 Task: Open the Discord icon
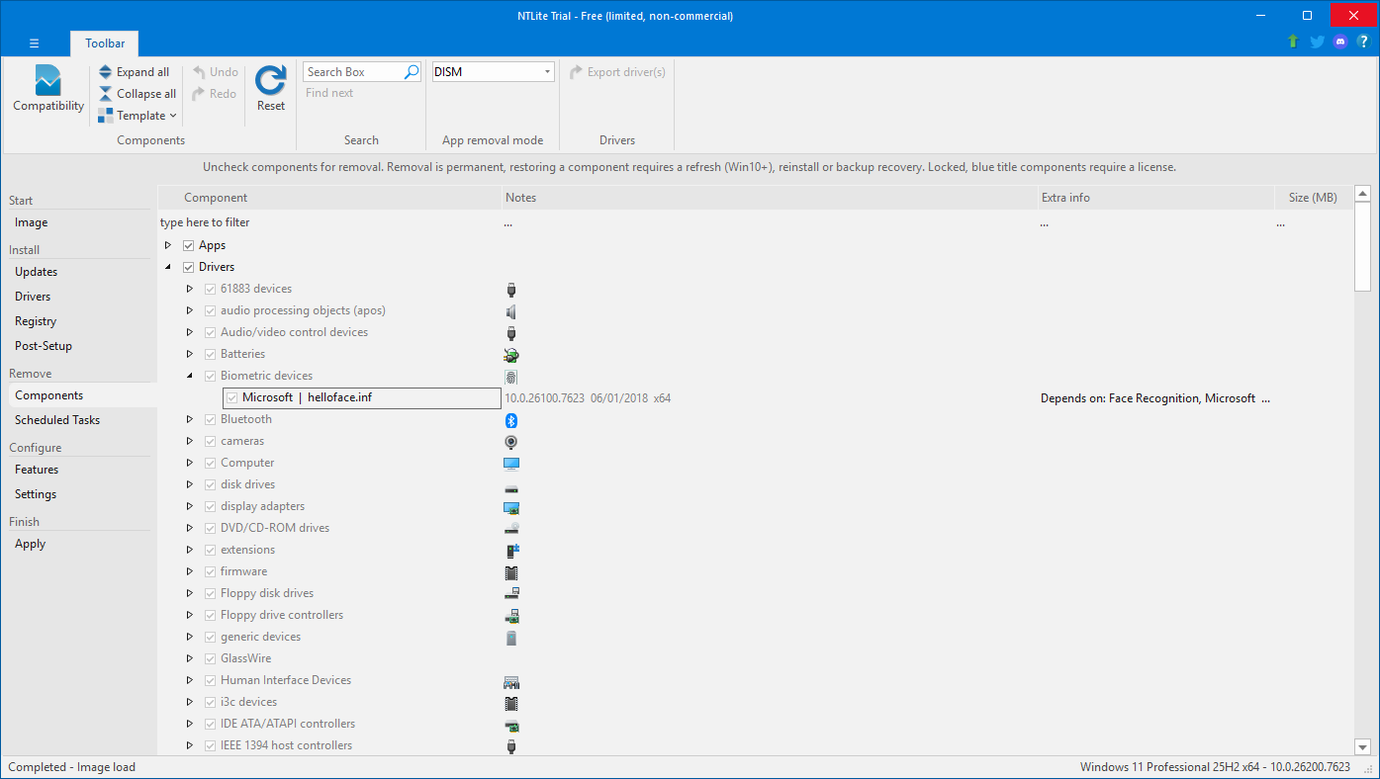point(1340,42)
